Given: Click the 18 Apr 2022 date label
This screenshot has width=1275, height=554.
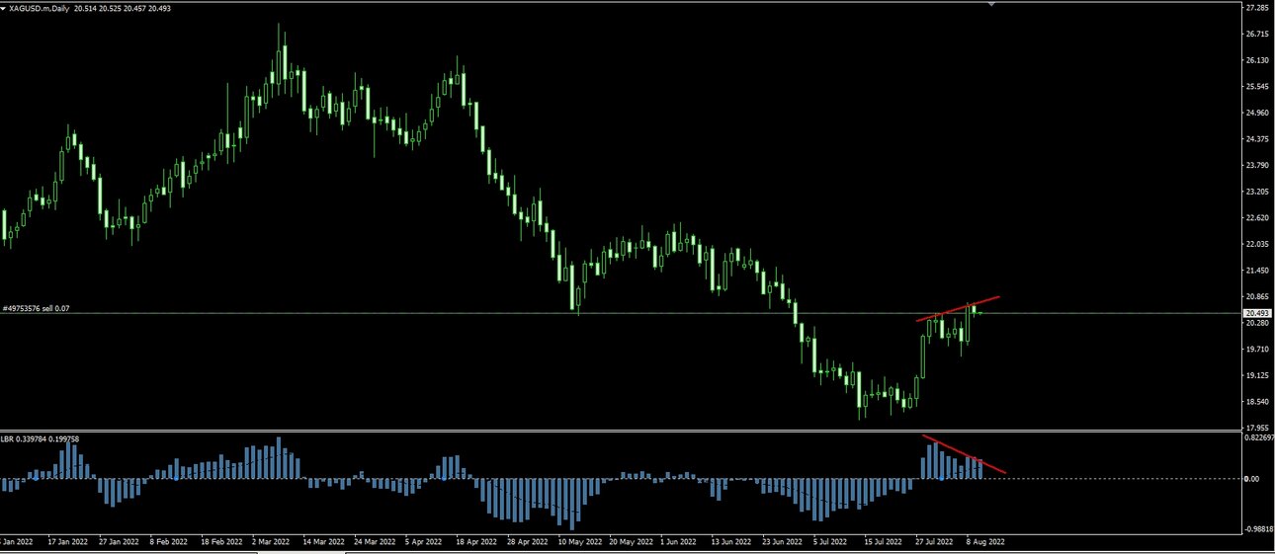Looking at the screenshot, I should tap(476, 542).
